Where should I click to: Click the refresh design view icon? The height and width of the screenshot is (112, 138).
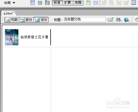point(137,20)
